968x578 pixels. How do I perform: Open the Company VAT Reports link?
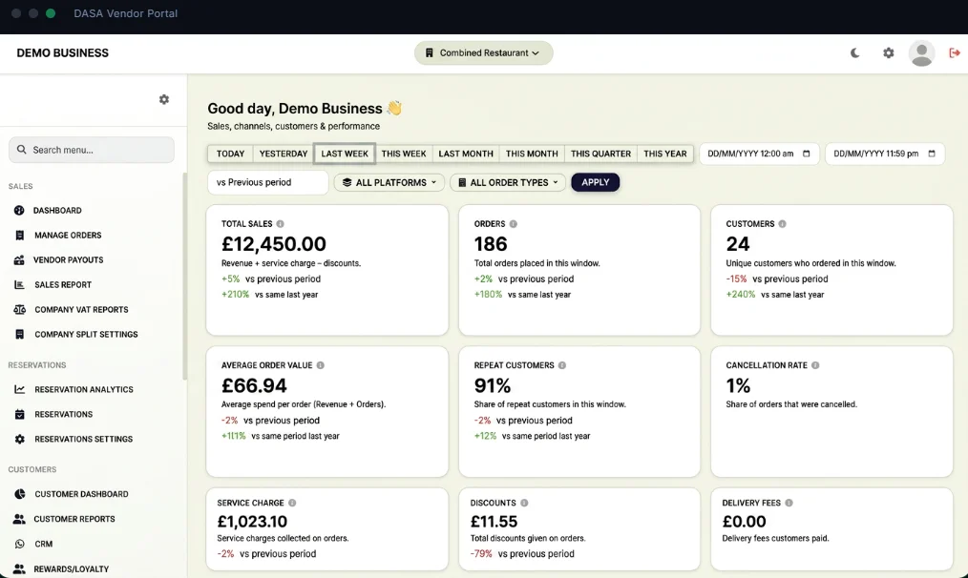coord(81,309)
